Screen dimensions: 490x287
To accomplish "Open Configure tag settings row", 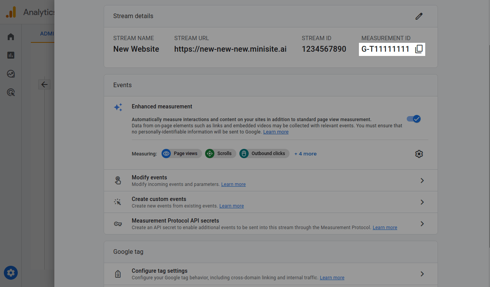I will [422, 274].
